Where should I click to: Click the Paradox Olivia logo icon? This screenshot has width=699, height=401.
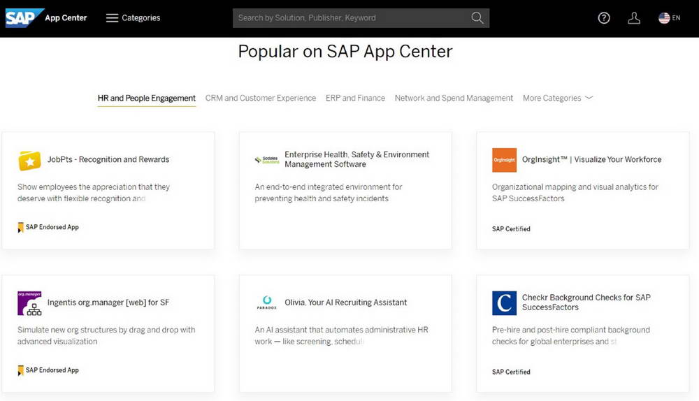[x=266, y=303]
